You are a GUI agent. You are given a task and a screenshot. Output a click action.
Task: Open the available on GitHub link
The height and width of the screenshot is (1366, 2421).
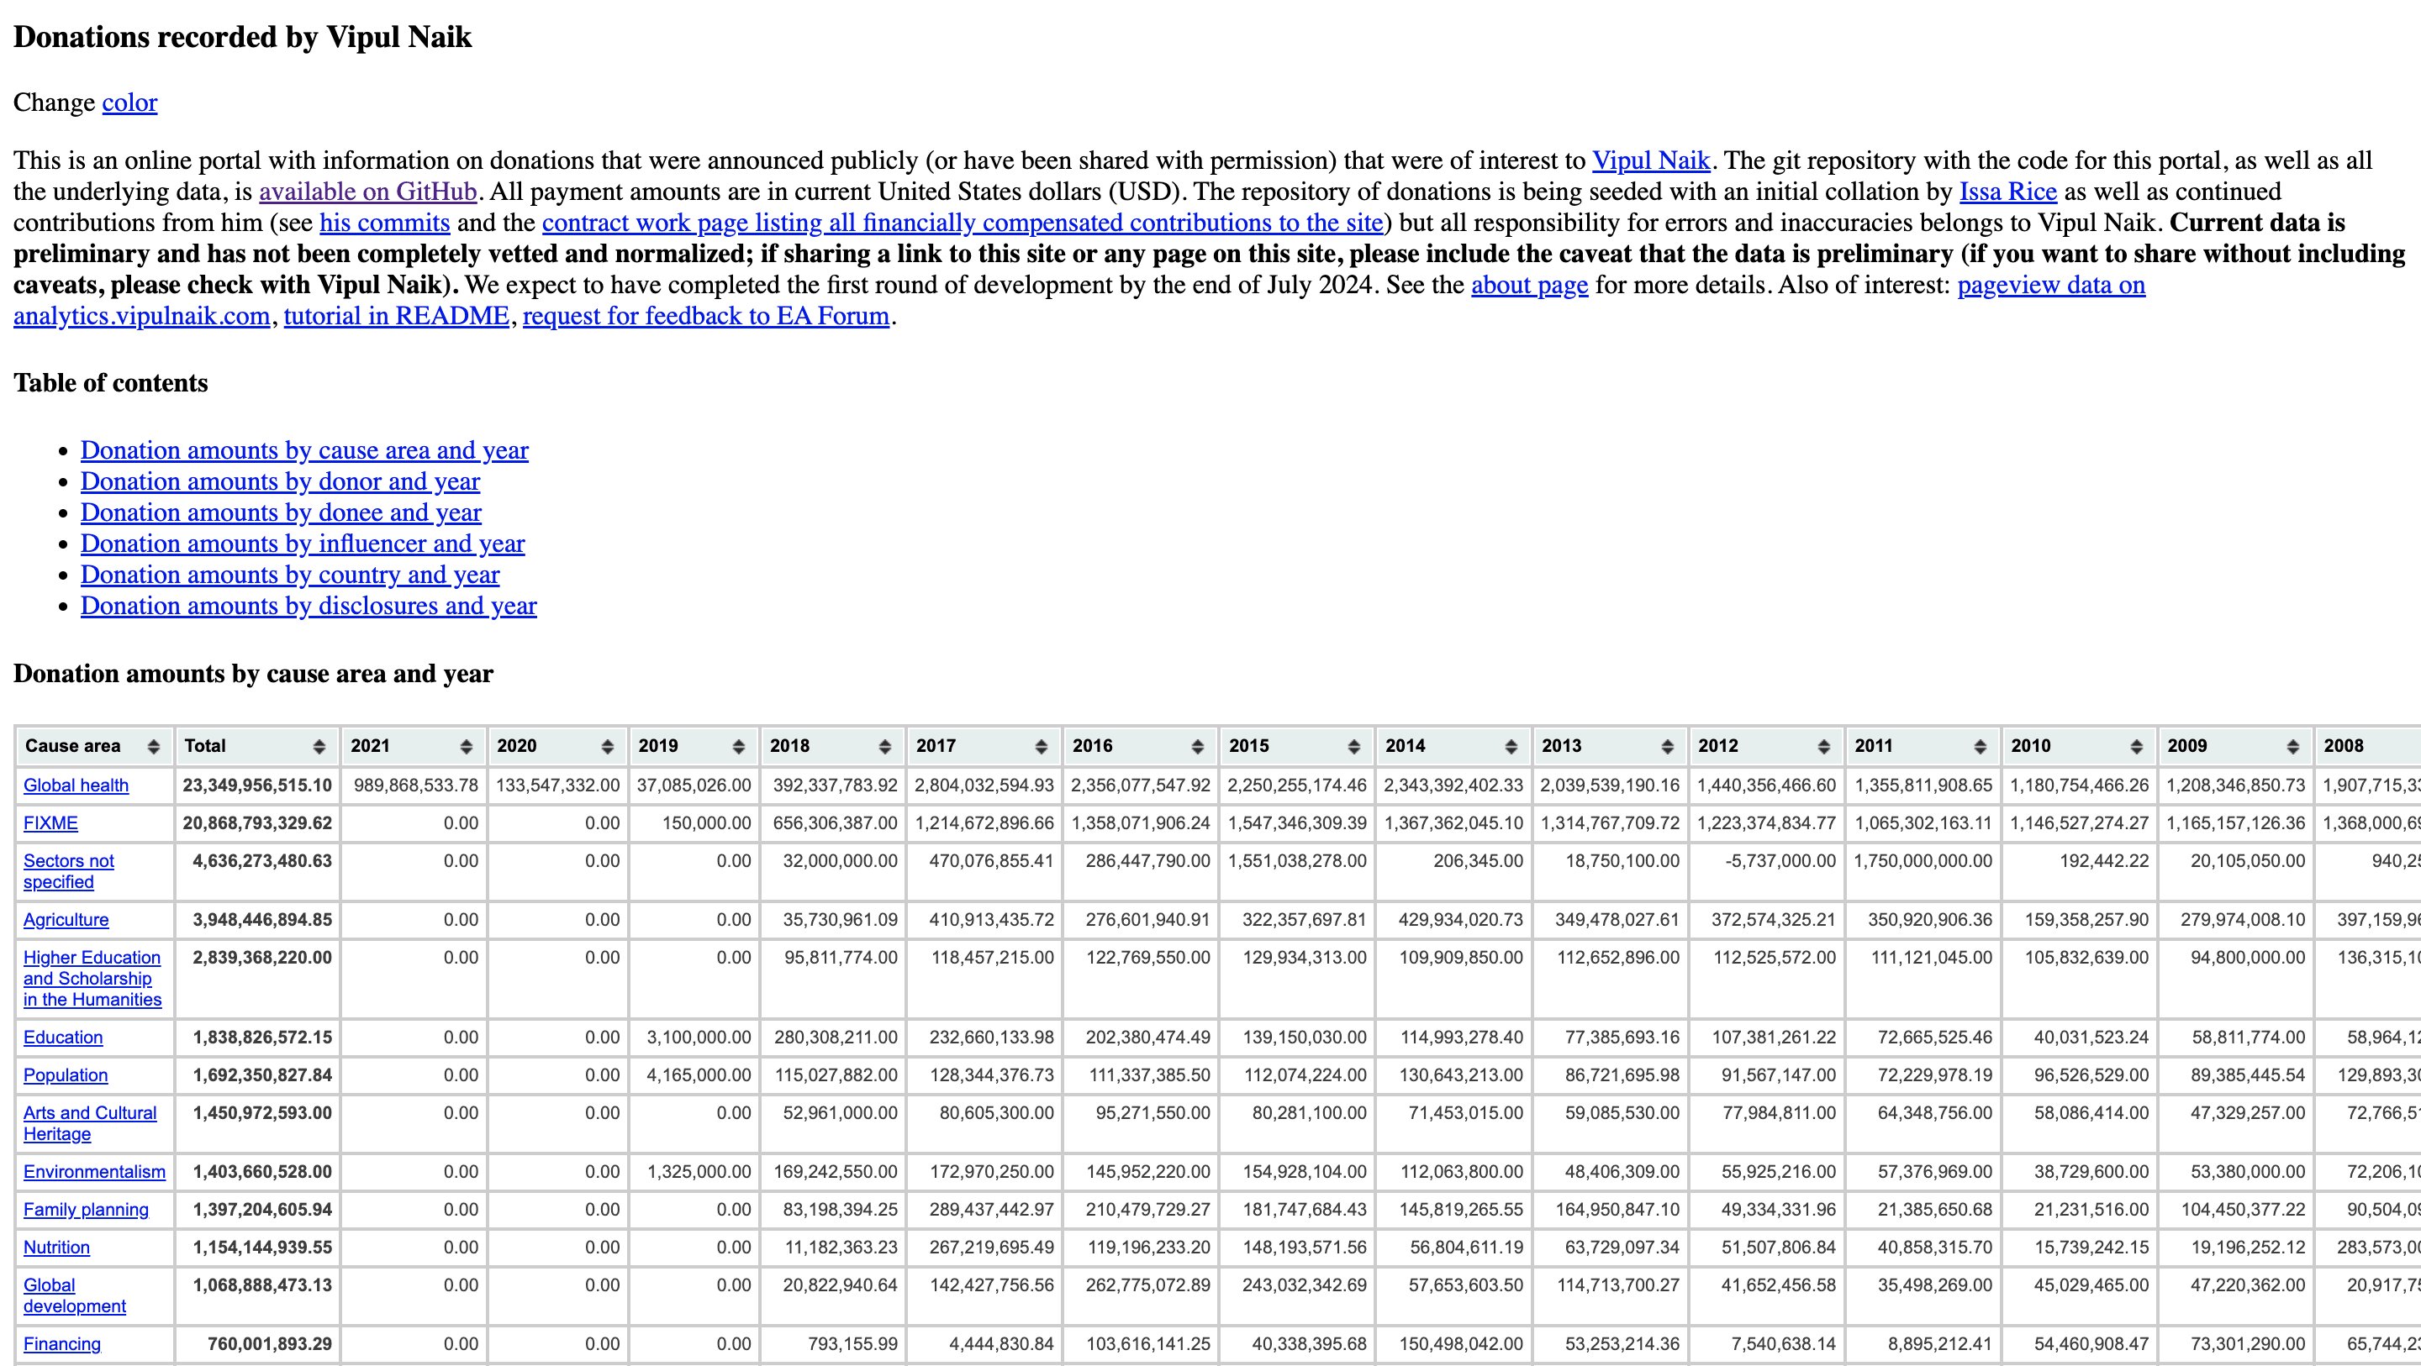pyautogui.click(x=367, y=192)
